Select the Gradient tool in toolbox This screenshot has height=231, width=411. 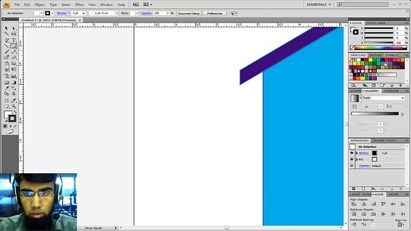[x=13, y=83]
